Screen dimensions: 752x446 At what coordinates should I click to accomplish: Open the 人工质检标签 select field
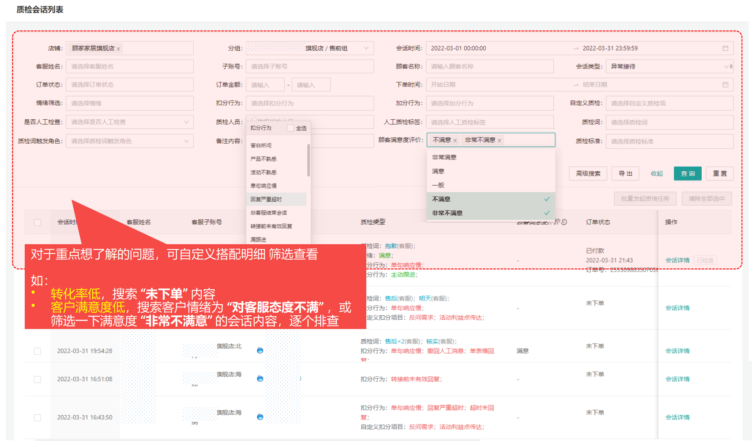click(x=490, y=122)
